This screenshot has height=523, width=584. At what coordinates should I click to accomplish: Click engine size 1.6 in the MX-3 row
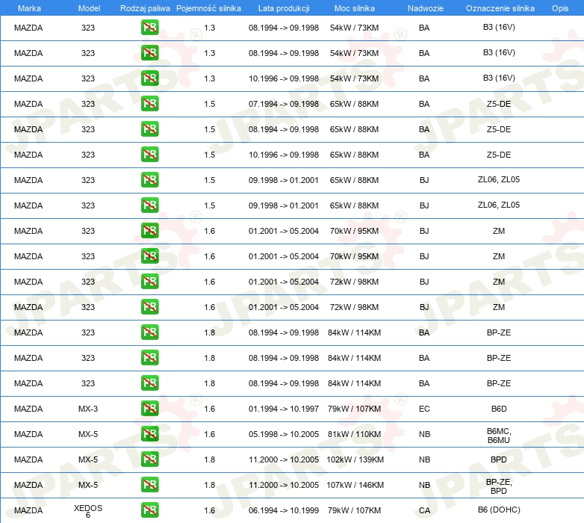209,409
